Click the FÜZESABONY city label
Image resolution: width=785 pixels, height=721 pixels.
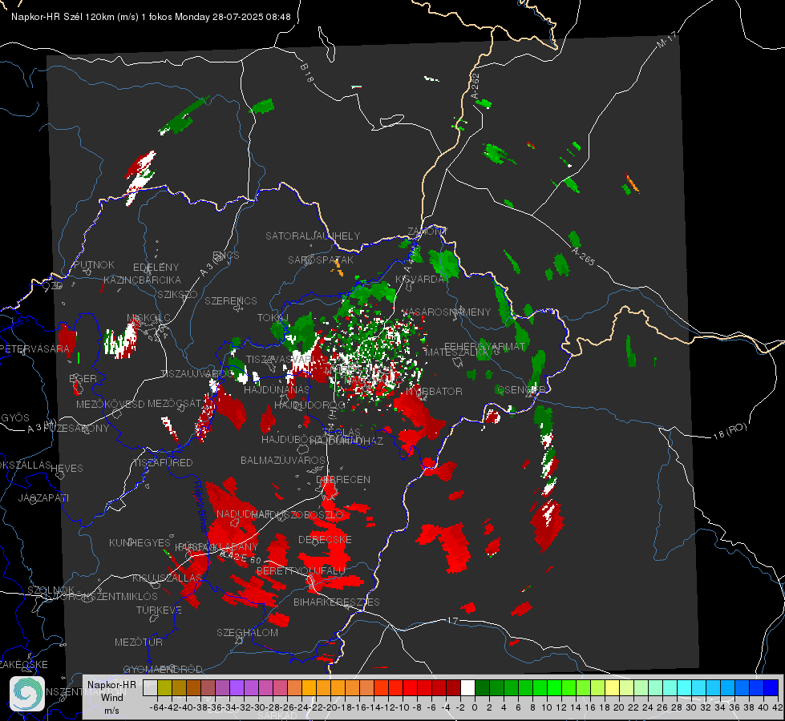[x=76, y=429]
